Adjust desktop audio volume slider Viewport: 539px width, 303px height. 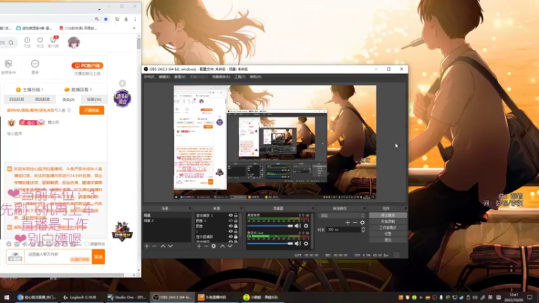click(x=270, y=226)
